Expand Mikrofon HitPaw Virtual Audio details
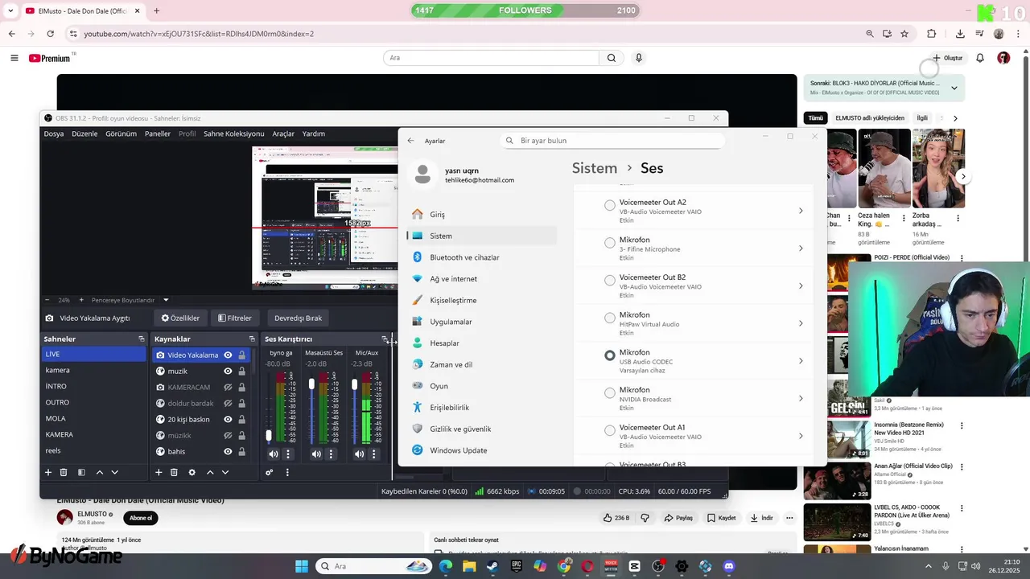This screenshot has height=579, width=1030. pyautogui.click(x=801, y=323)
